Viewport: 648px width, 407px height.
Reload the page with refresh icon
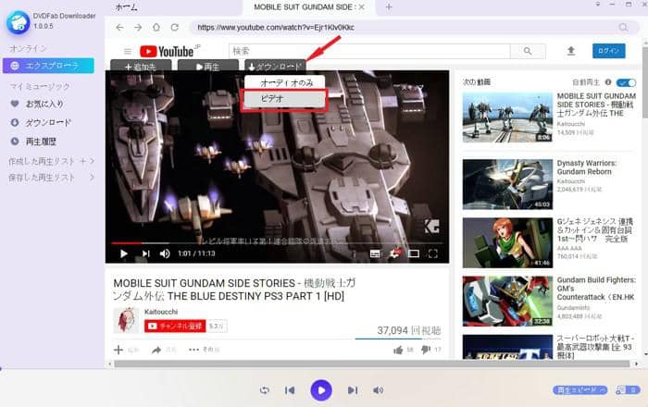pyautogui.click(x=175, y=27)
